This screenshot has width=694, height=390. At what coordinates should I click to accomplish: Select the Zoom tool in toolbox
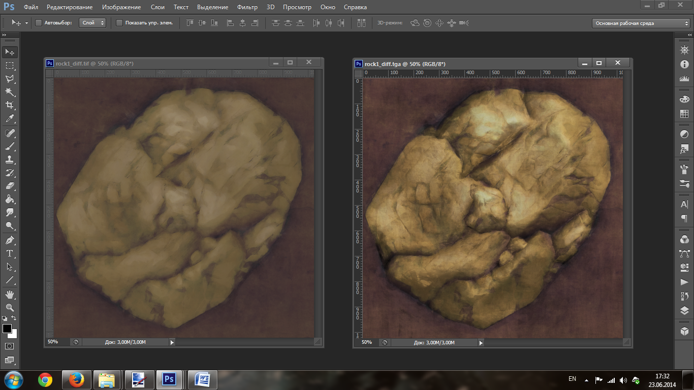10,308
